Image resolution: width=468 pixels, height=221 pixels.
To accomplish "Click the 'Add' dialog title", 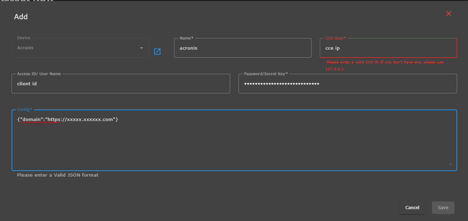I will point(21,17).
